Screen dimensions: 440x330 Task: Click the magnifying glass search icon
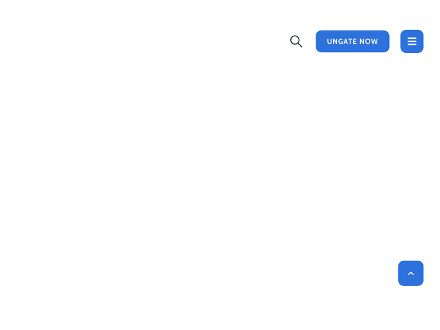(x=296, y=42)
